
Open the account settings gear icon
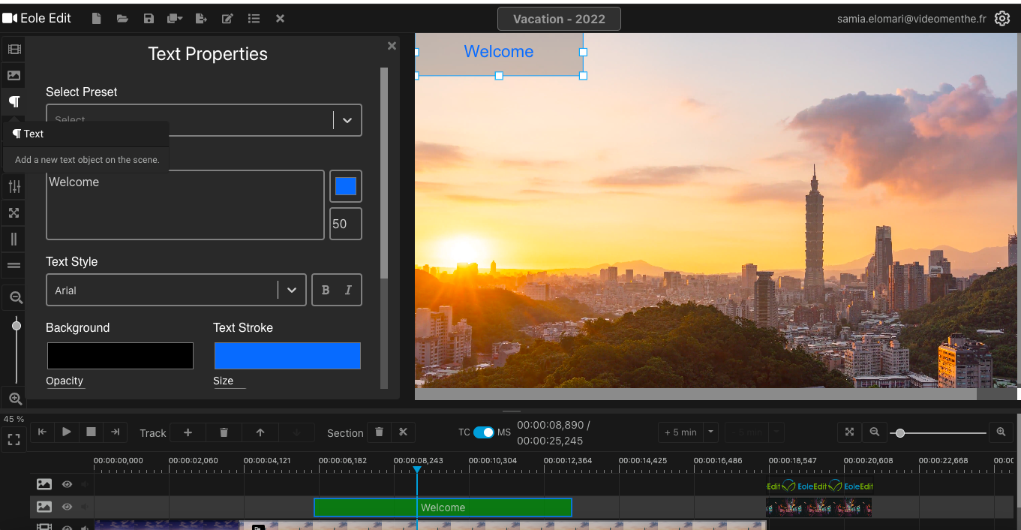[1002, 19]
